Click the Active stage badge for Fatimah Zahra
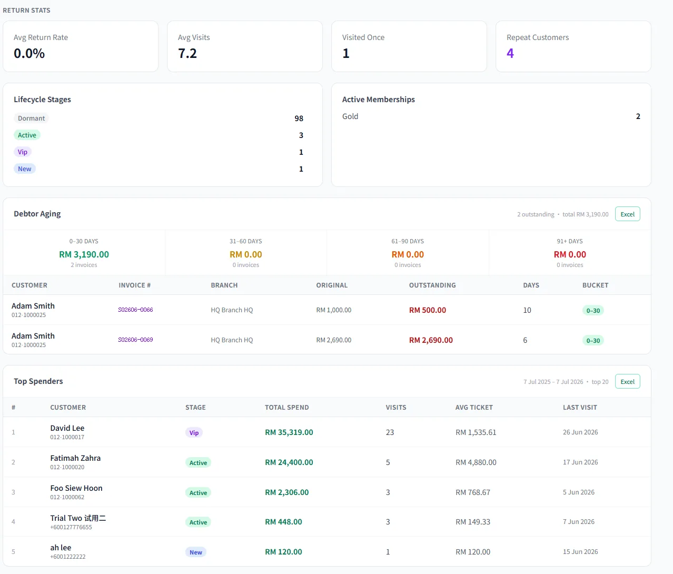673x574 pixels. pos(198,463)
